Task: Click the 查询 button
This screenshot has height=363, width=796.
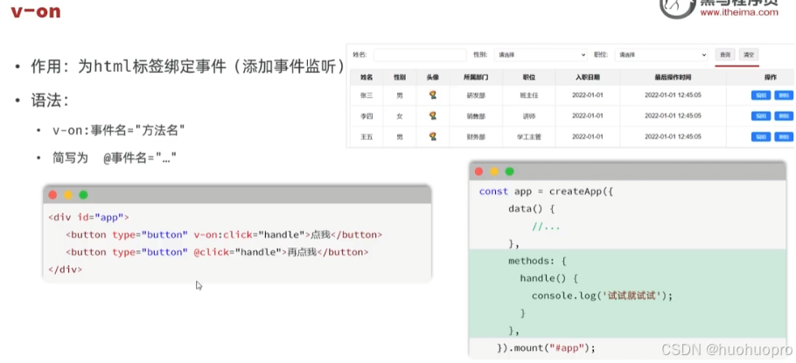Action: 725,55
